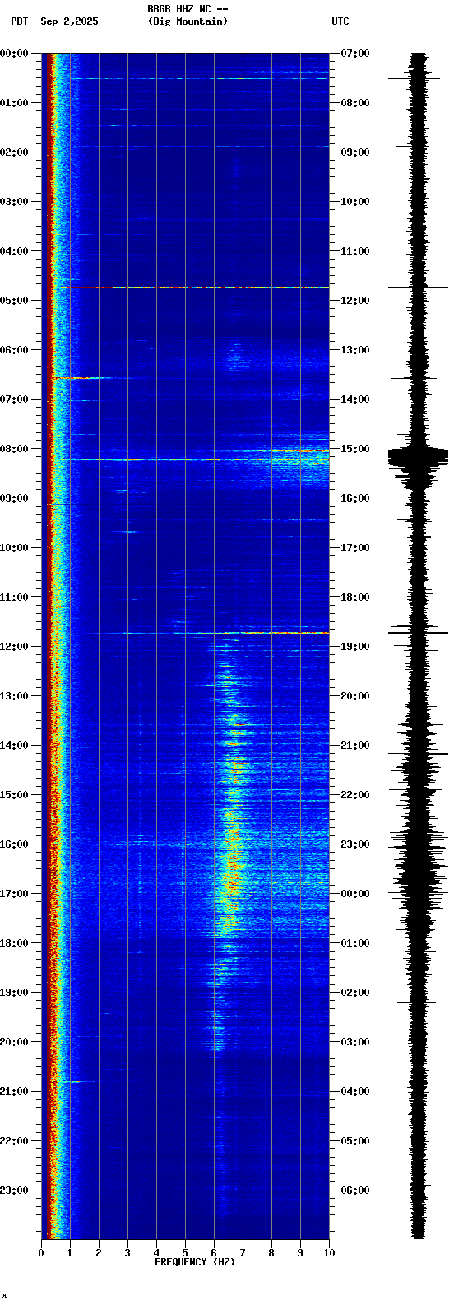454x1305 pixels.
Task: Click the PDT '16:00' time tick label
Action: tap(14, 844)
